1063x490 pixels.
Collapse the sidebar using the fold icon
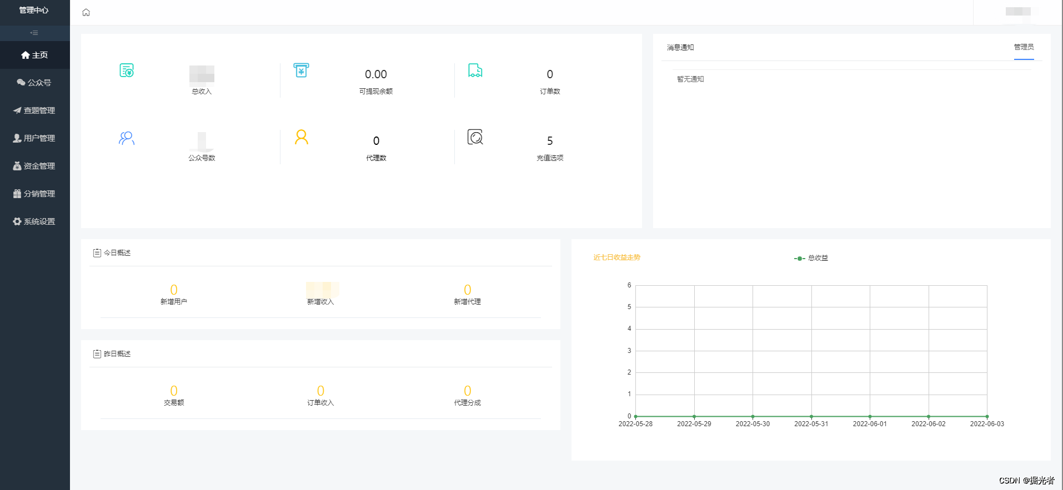(x=34, y=33)
